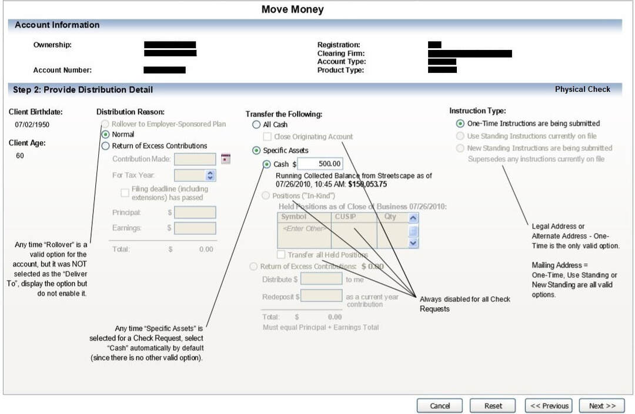This screenshot has width=635, height=414.
Task: Choose All Cash transfer option
Action: point(256,125)
